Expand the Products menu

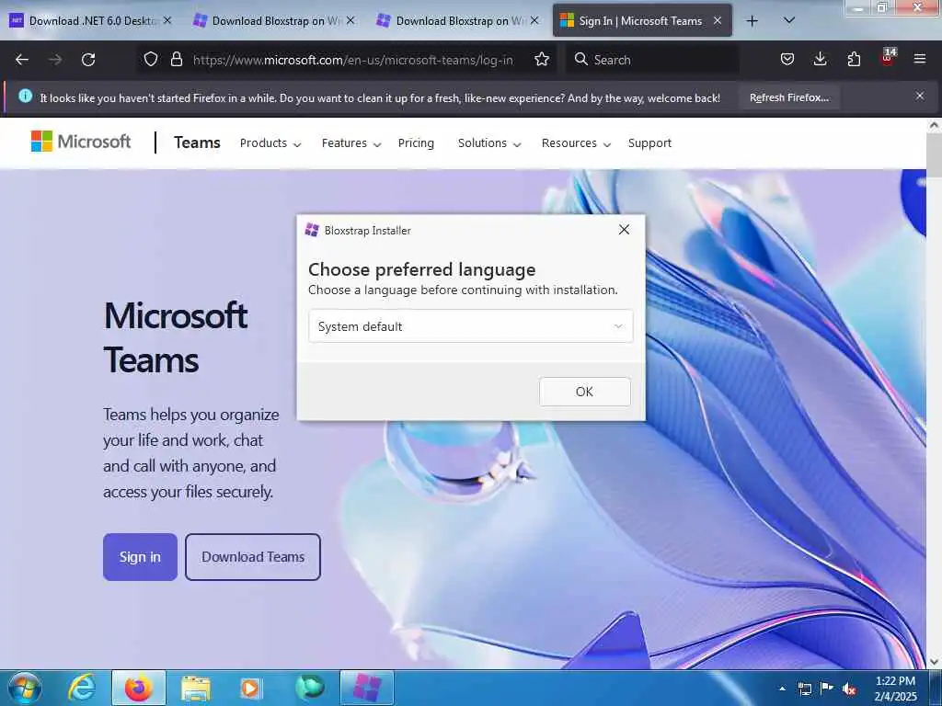click(x=270, y=143)
